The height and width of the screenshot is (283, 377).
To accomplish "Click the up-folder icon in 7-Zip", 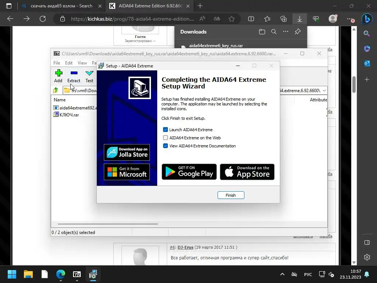I will [x=56, y=90].
